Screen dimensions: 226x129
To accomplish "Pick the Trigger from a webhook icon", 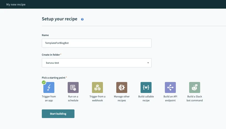I will (97, 87).
